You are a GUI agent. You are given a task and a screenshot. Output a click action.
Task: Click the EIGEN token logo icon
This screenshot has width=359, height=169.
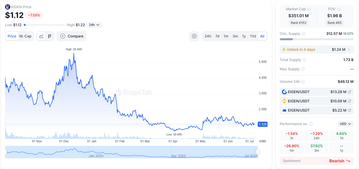click(x=8, y=7)
